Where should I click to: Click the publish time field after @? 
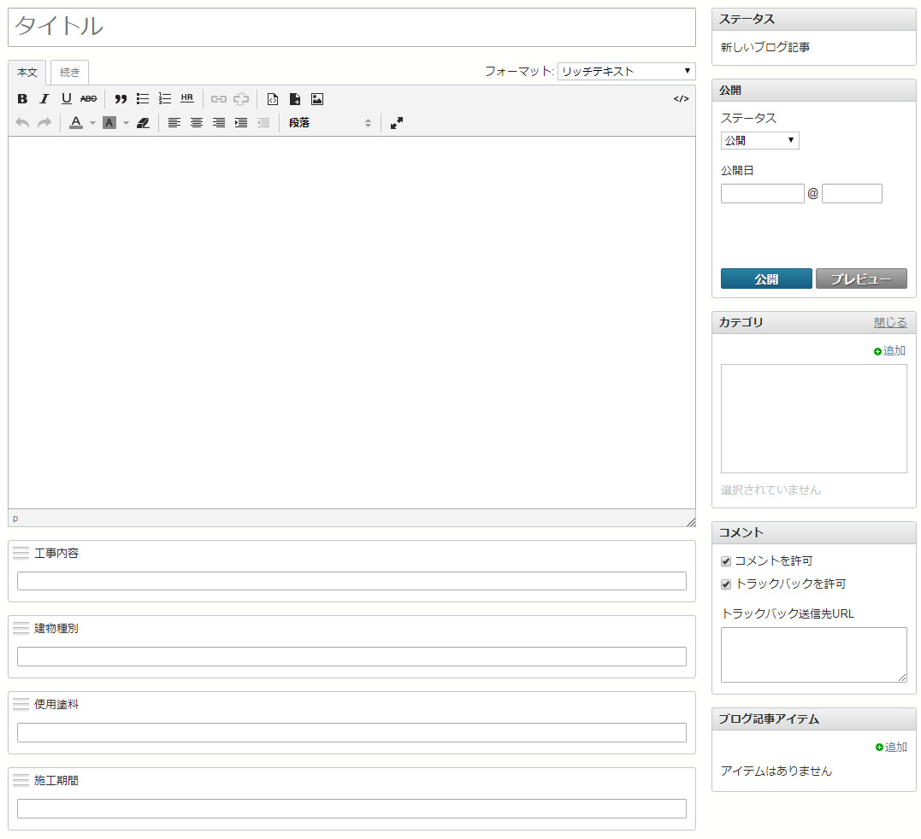[852, 194]
